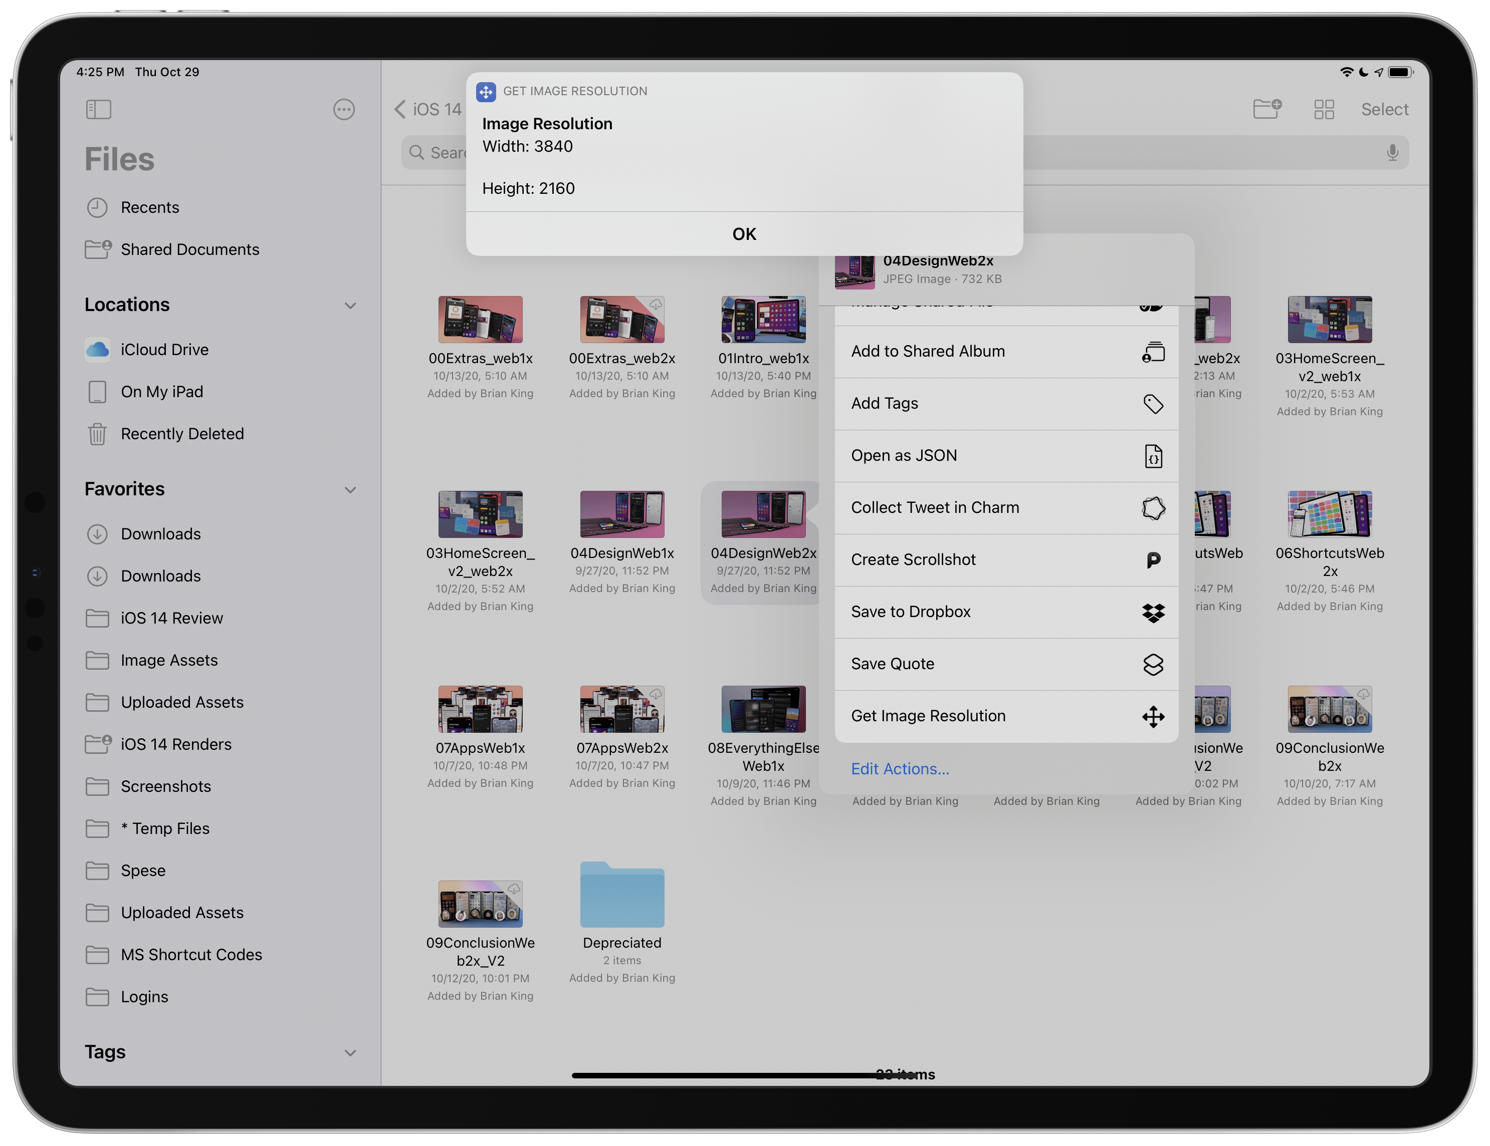Open 04DesignWeb1x image
Screen dimensions: 1490x1146
coord(621,514)
